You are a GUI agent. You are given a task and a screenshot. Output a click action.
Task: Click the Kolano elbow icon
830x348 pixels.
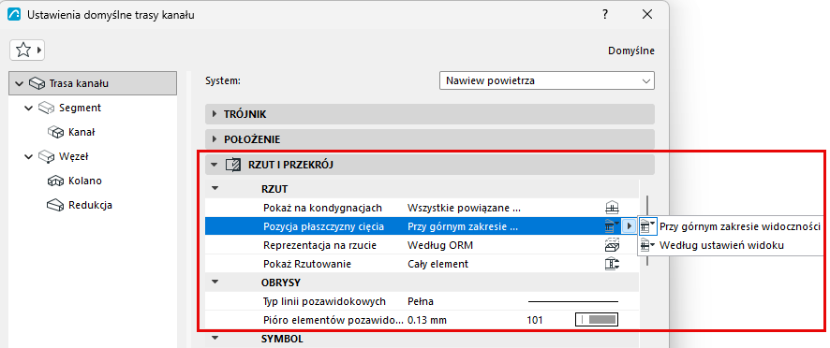55,181
